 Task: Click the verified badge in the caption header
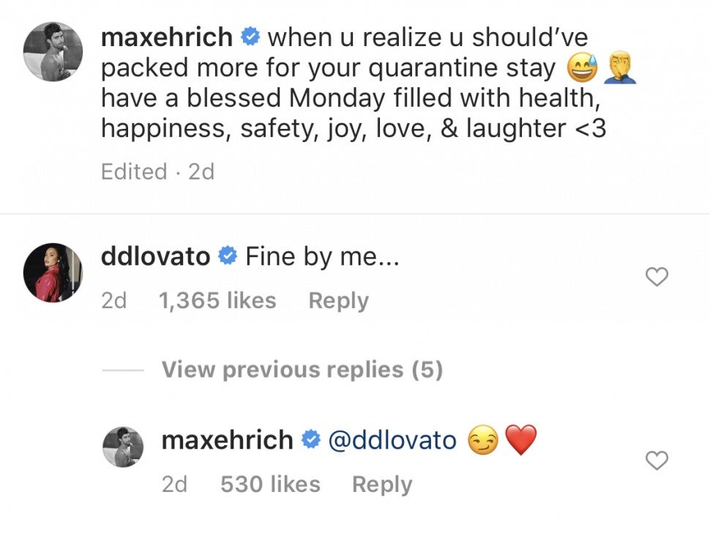coord(250,37)
